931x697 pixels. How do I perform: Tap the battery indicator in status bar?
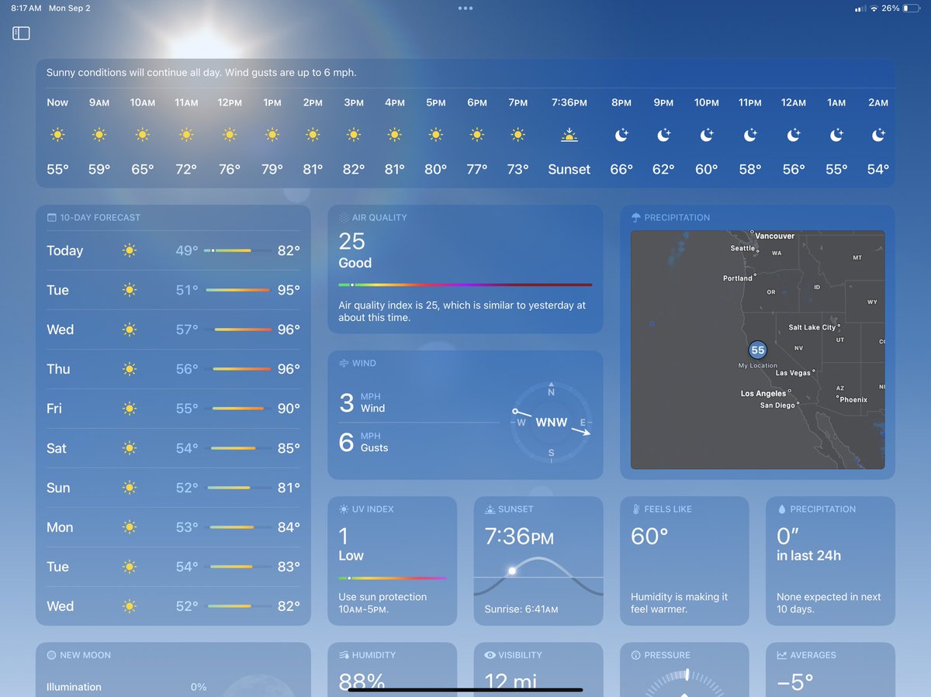[x=912, y=9]
